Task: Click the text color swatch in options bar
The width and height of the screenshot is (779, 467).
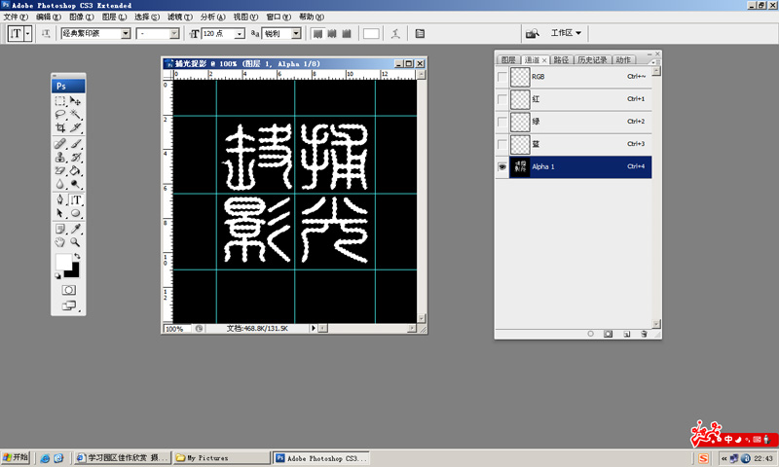Action: click(371, 33)
